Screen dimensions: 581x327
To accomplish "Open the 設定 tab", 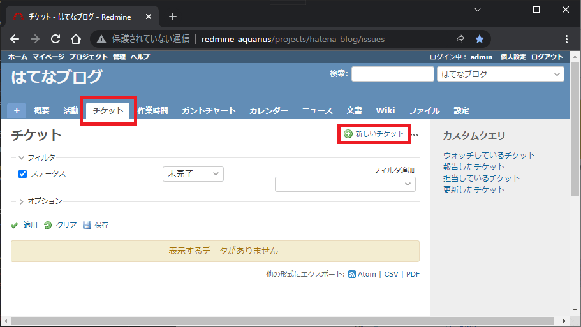I will click(x=461, y=111).
